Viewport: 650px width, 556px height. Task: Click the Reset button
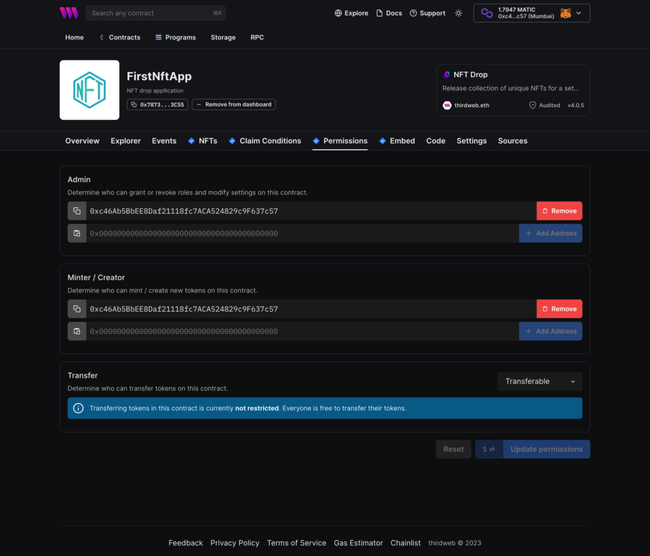pyautogui.click(x=453, y=449)
